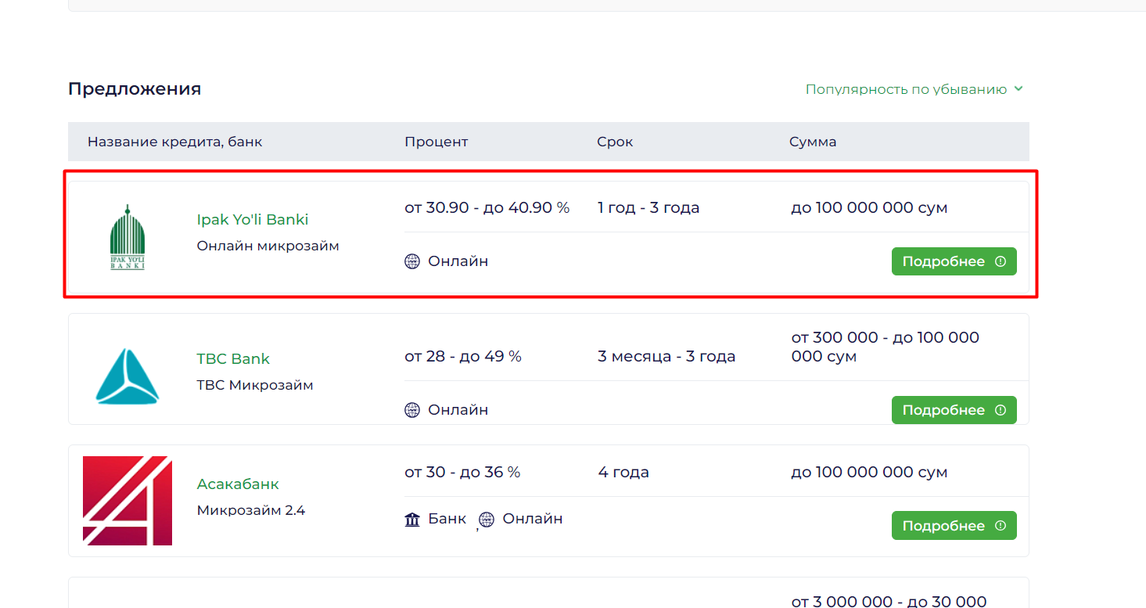Click the amount in Ipak Yo'li Banki row
Screen dimensions: 1146x608
869,208
